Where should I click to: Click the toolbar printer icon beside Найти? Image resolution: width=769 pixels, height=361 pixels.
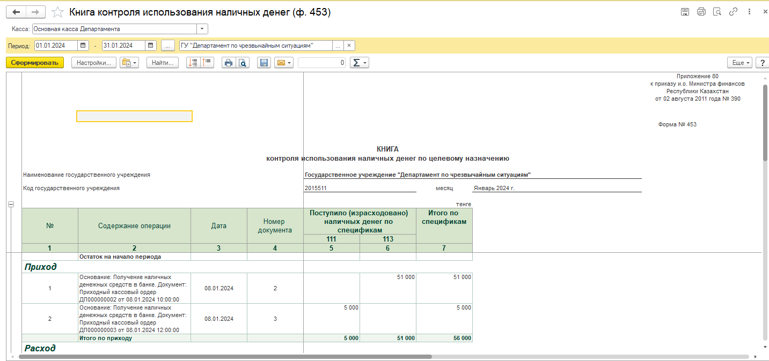pos(229,63)
